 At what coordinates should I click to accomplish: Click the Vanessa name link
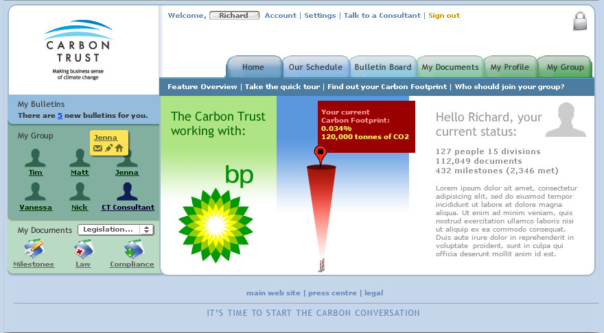pos(36,207)
